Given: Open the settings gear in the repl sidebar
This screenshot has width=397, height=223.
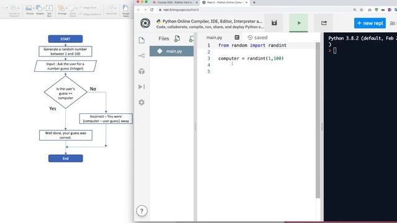Looking at the screenshot, I should point(141,102).
